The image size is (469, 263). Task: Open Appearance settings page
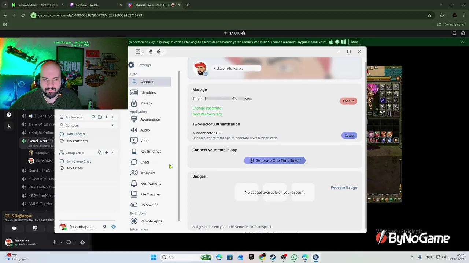coord(150,119)
